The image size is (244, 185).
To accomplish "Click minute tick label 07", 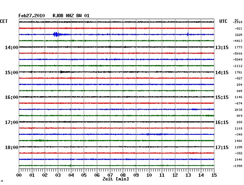I will coord(110,175).
